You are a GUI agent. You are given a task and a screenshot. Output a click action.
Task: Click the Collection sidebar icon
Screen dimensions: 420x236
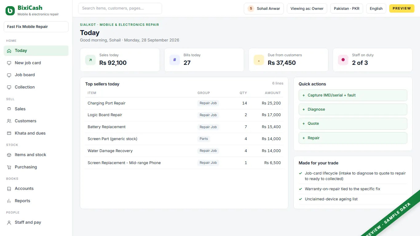[9, 87]
